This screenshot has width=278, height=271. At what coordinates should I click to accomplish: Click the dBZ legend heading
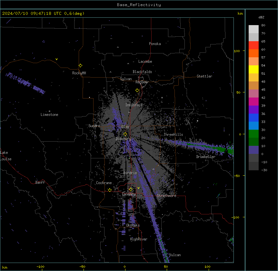(261, 17)
